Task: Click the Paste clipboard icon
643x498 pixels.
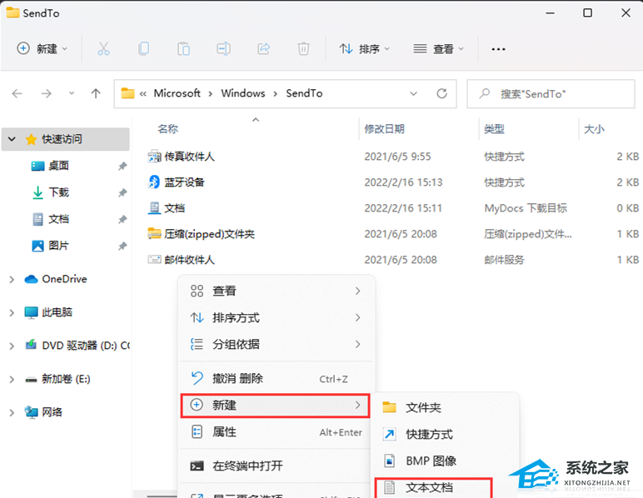Action: [183, 49]
